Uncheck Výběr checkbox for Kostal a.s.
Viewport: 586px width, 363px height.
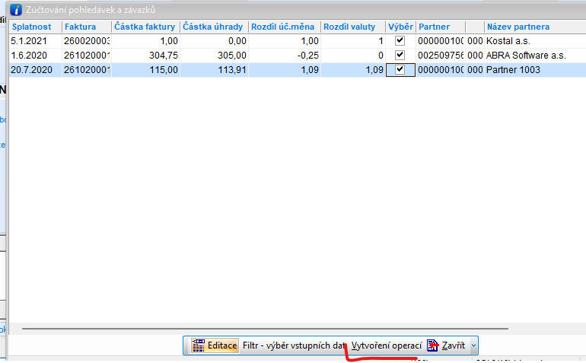click(400, 40)
